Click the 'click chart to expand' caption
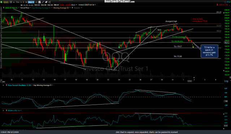The height and width of the screenshot is (134, 231). (x=147, y=132)
